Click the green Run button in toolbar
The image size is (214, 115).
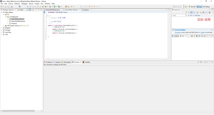(54, 6)
